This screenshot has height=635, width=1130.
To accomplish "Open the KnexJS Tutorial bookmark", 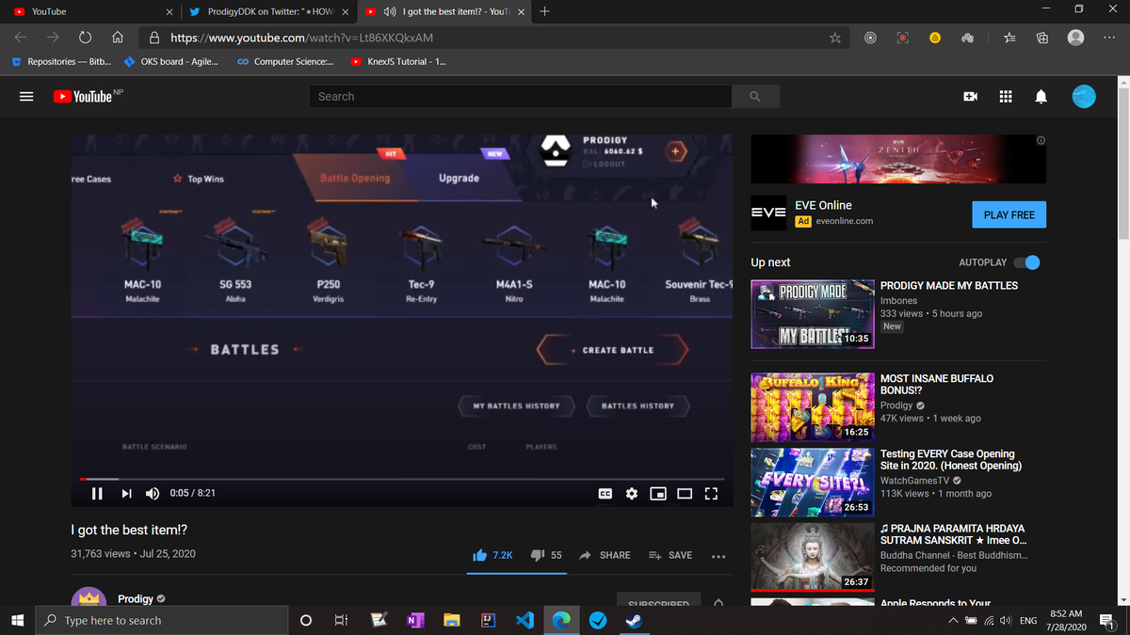I will point(399,62).
